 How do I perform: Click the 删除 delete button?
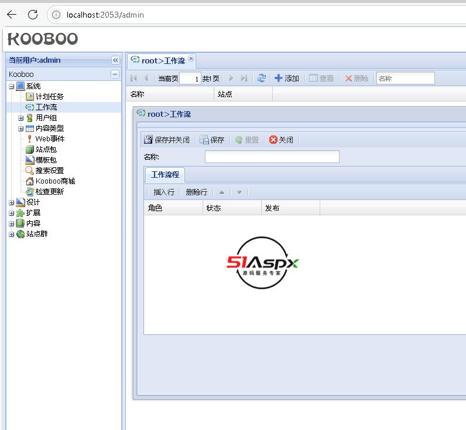pyautogui.click(x=357, y=79)
